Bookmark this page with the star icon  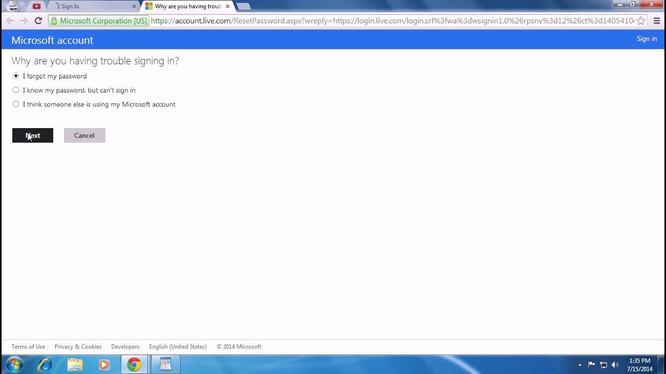tap(641, 21)
